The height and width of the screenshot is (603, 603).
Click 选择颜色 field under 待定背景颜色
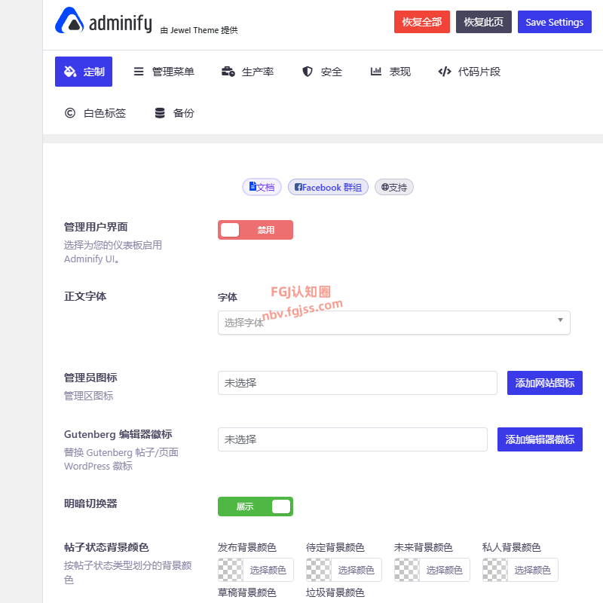(356, 570)
